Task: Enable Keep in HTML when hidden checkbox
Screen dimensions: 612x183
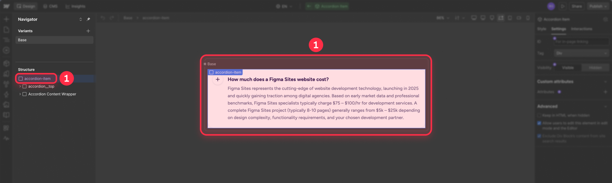Action: (539, 115)
